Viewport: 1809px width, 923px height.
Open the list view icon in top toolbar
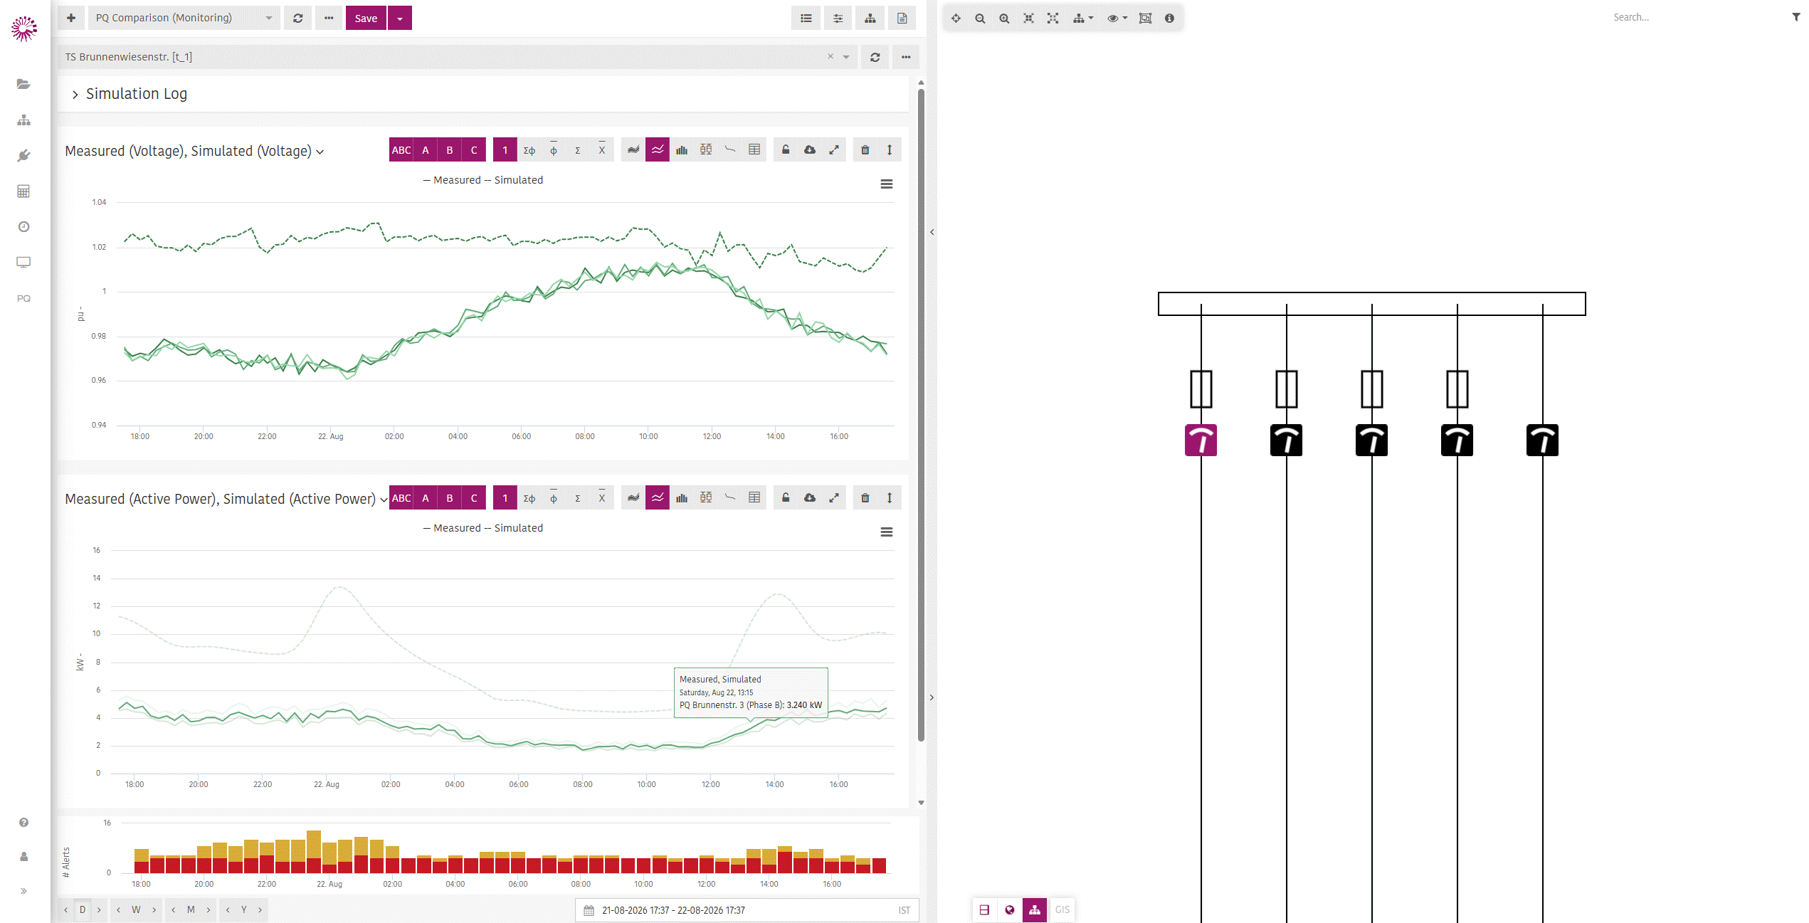tap(806, 18)
